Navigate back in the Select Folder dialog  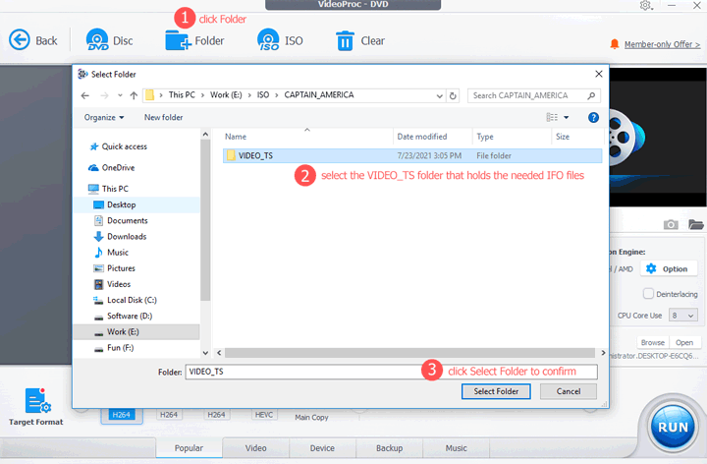85,95
